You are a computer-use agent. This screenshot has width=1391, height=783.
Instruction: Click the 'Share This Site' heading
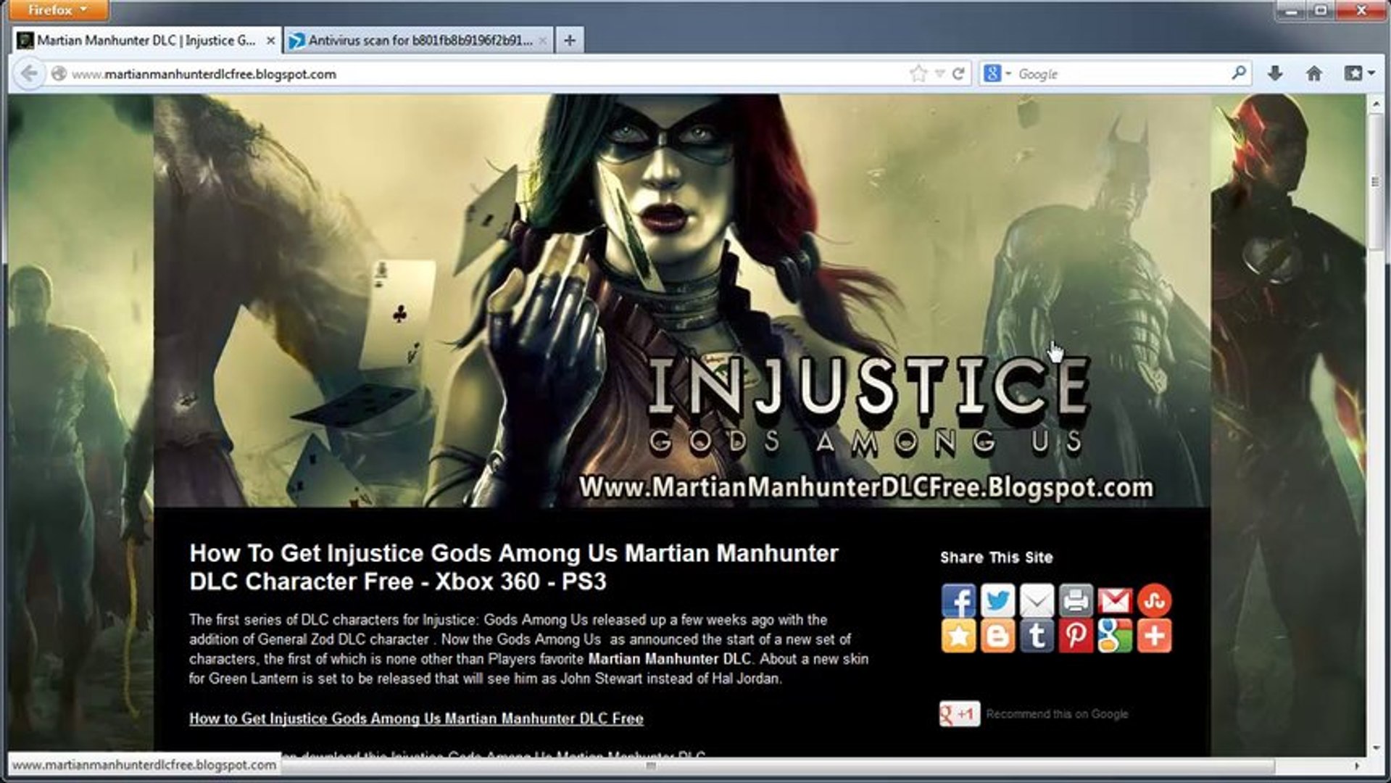pyautogui.click(x=996, y=558)
